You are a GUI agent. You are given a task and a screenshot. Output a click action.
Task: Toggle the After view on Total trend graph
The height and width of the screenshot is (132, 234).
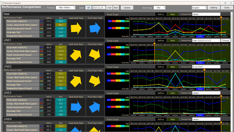[x=173, y=15]
